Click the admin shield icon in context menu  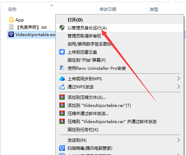(62, 28)
